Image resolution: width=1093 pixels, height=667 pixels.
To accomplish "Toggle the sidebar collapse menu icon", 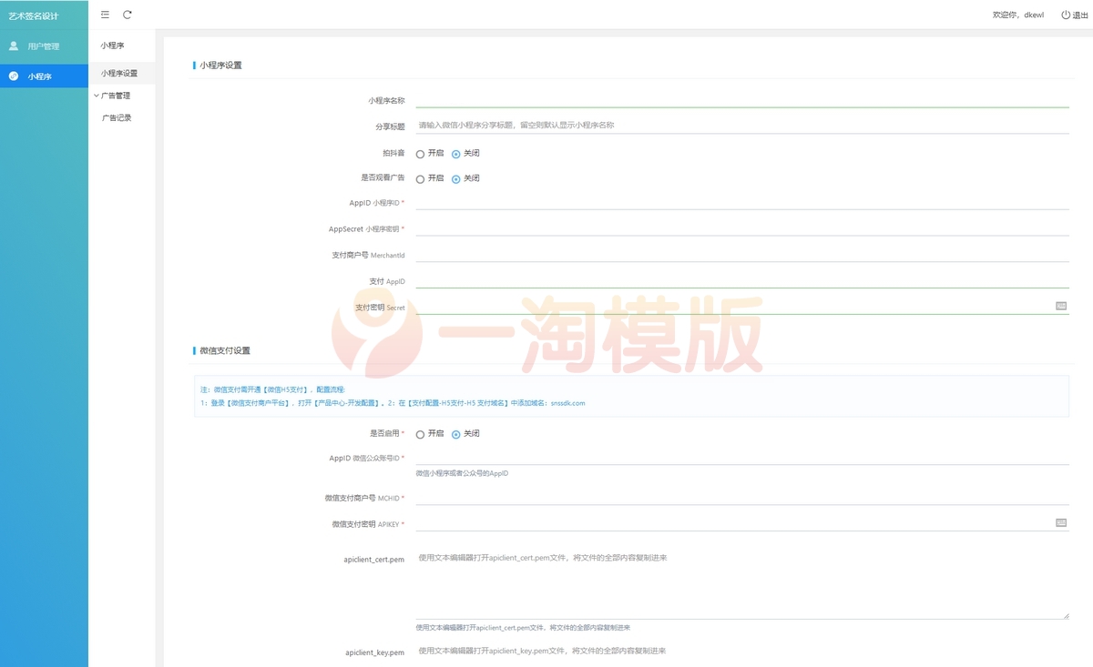I will pos(105,15).
